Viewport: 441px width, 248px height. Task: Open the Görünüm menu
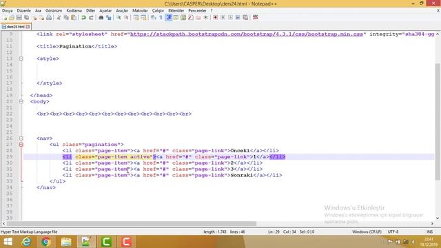(54, 11)
